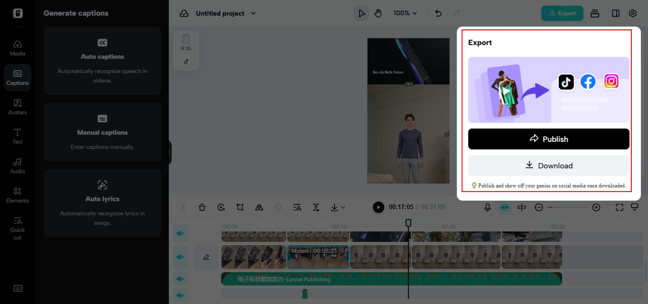Zoom in the timeline with plus icon

pyautogui.click(x=596, y=207)
